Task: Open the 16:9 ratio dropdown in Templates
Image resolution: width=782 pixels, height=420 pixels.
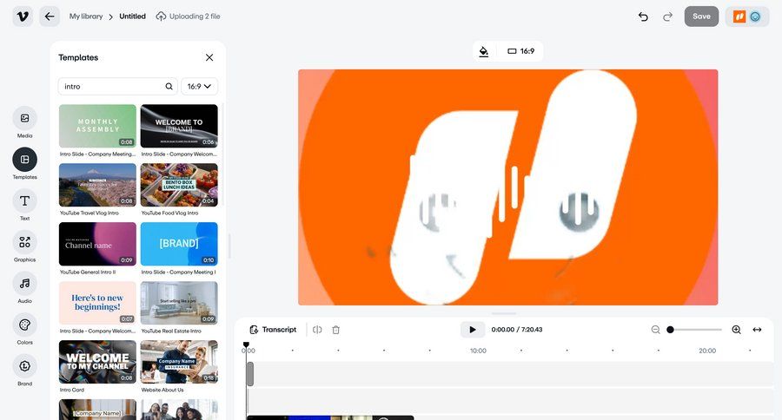Action: tap(199, 86)
